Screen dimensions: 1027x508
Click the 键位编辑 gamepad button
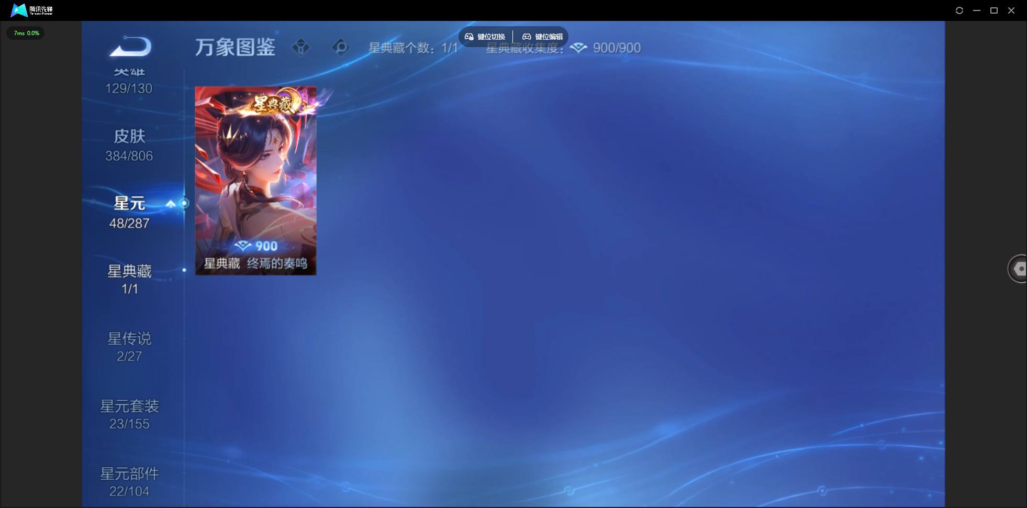coord(542,37)
